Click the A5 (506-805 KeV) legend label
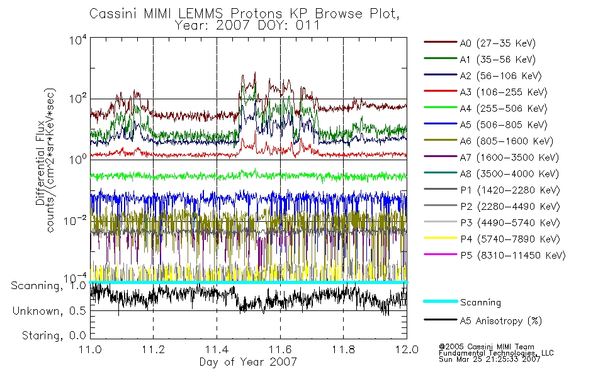The height and width of the screenshot is (377, 598). (504, 125)
